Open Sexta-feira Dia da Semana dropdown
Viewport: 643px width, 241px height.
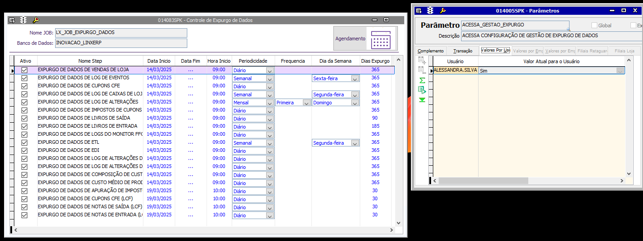point(355,78)
